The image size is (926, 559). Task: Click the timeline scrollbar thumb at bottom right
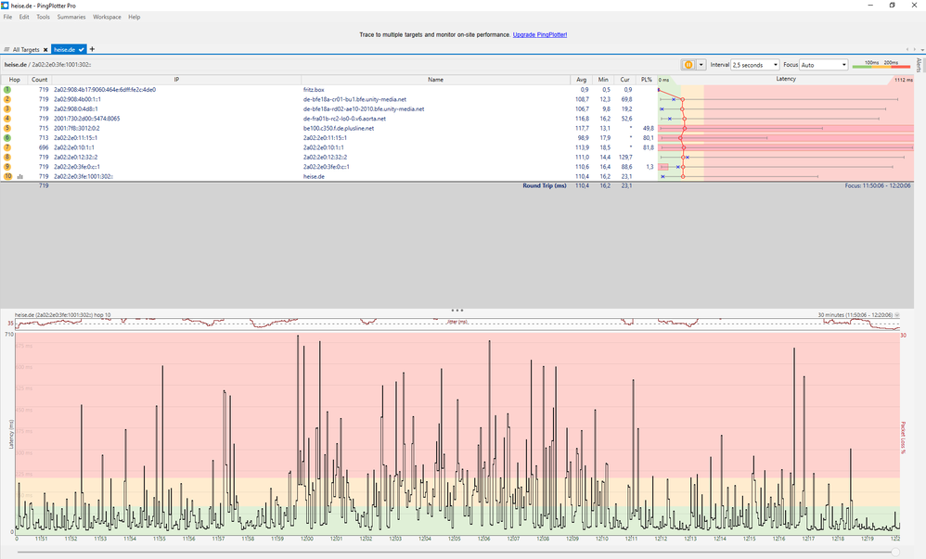[x=895, y=553]
